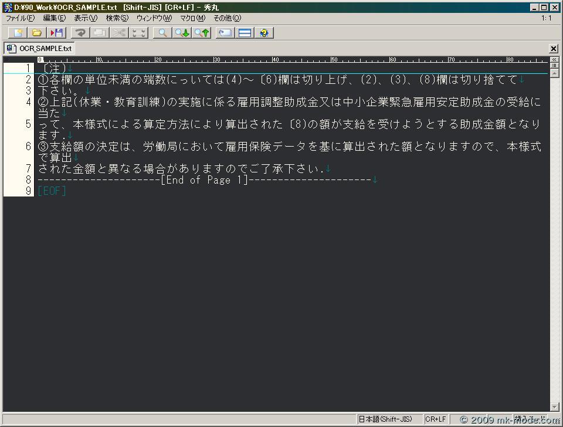563x427 pixels.
Task: Find next with the green down-arrow icon
Action: [182, 33]
